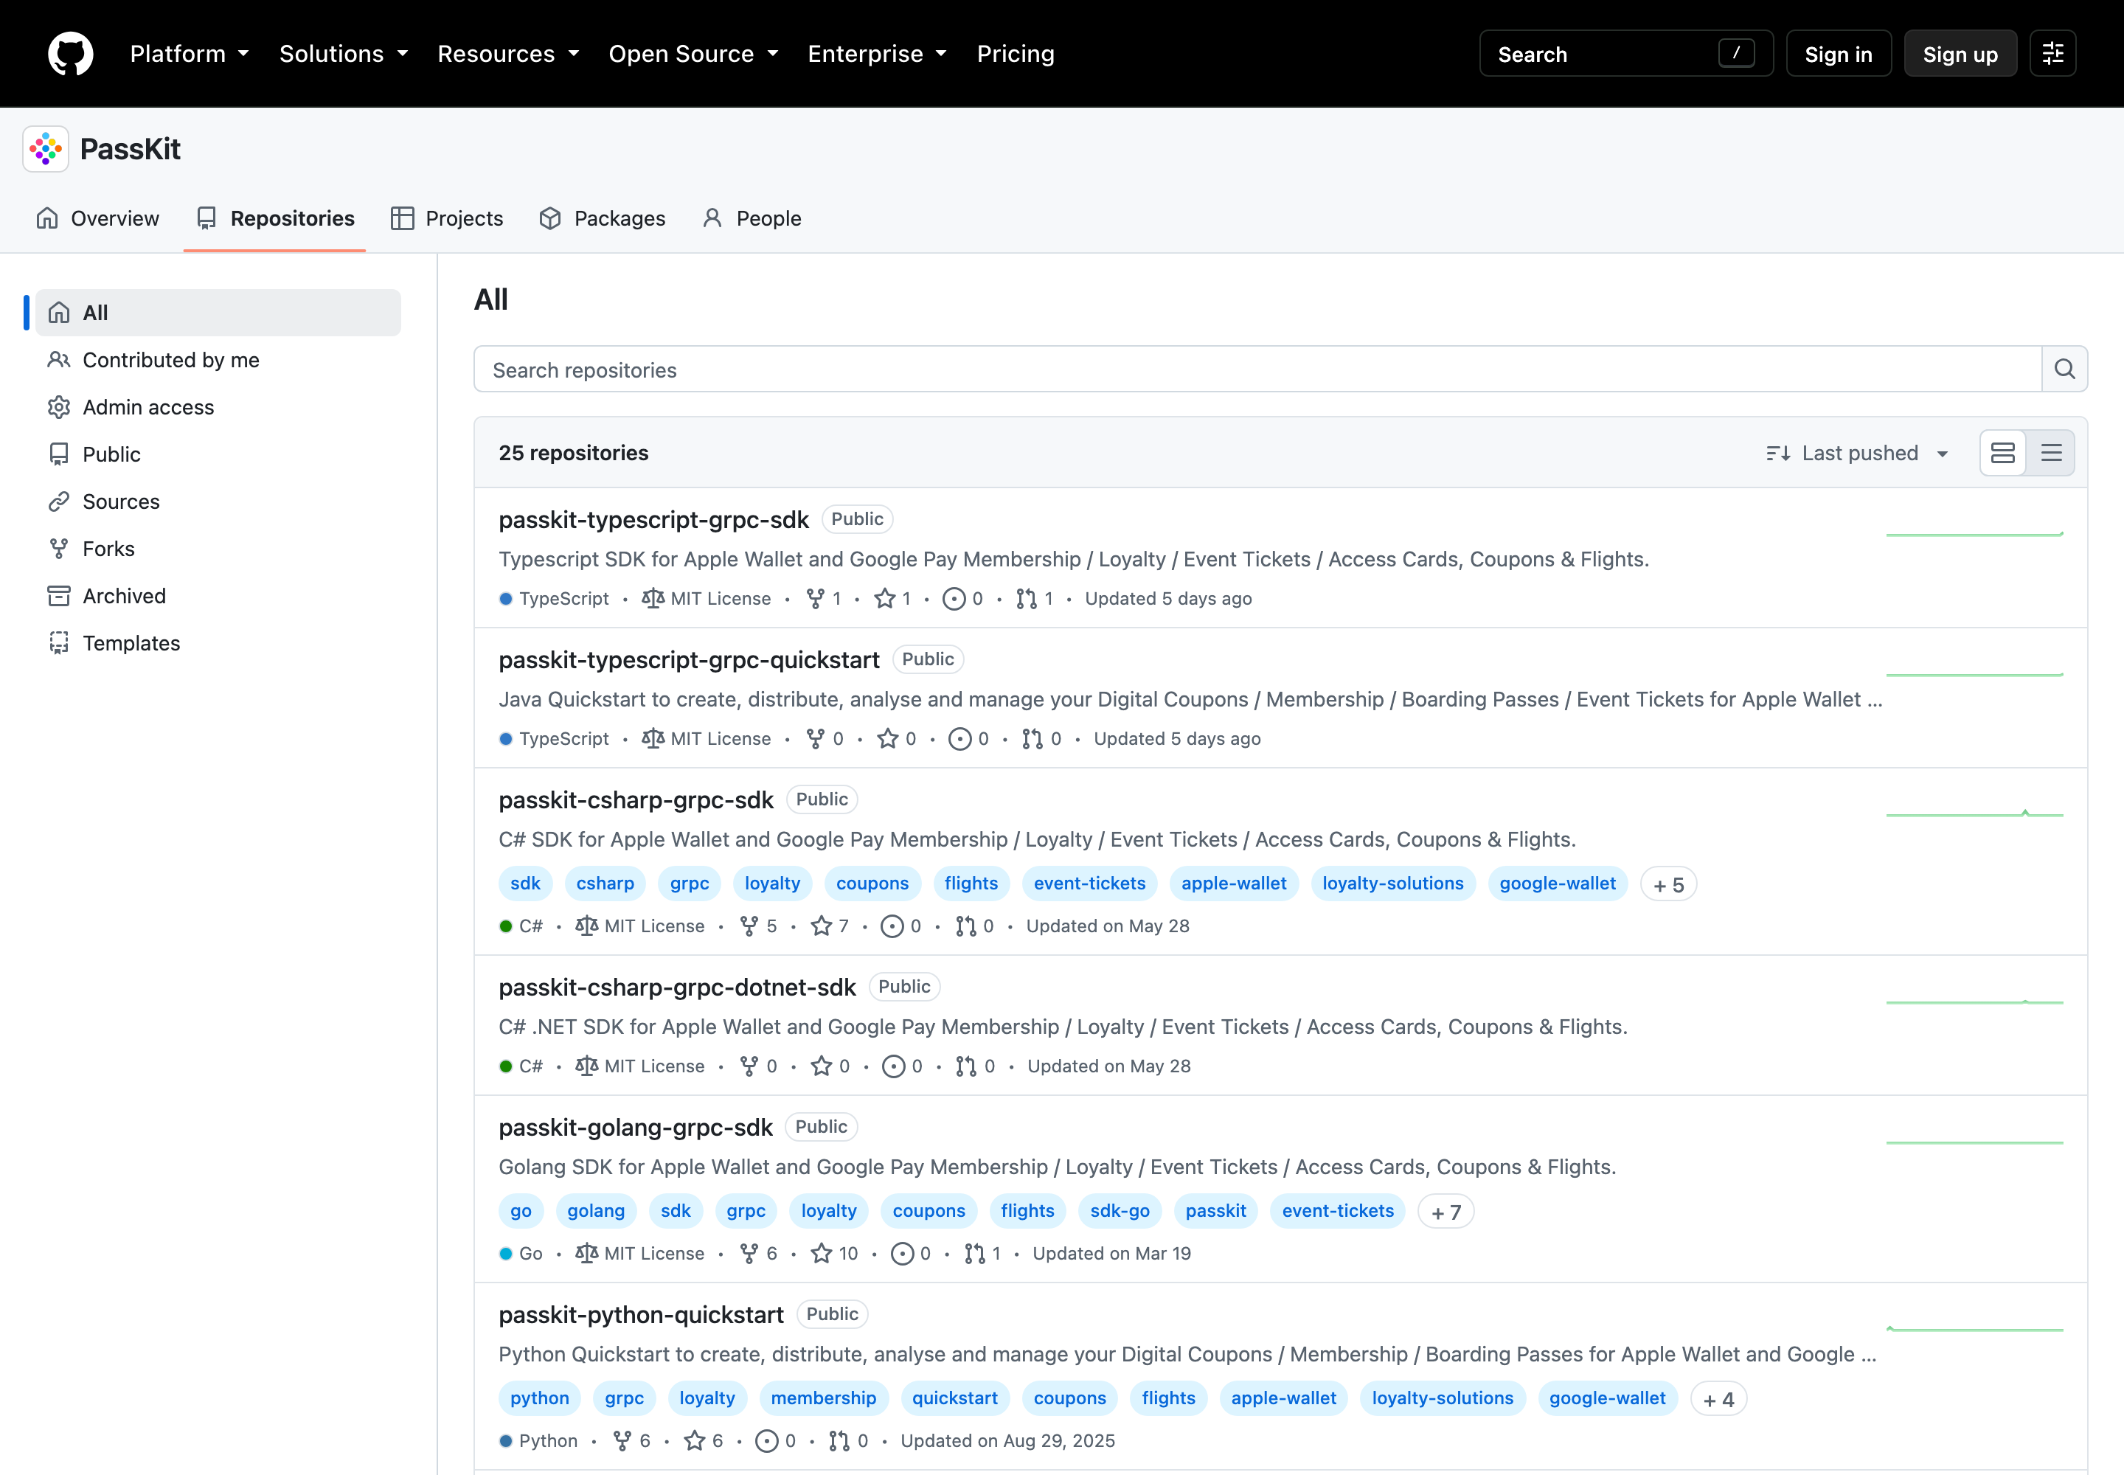This screenshot has height=1475, width=2124.
Task: Open forks of passkit-csharp-grpc-sdk
Action: [x=758, y=926]
